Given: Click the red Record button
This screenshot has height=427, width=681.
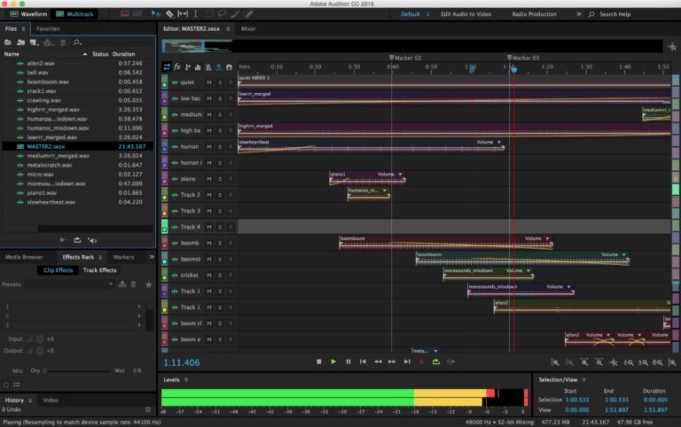Looking at the screenshot, I should [x=421, y=361].
